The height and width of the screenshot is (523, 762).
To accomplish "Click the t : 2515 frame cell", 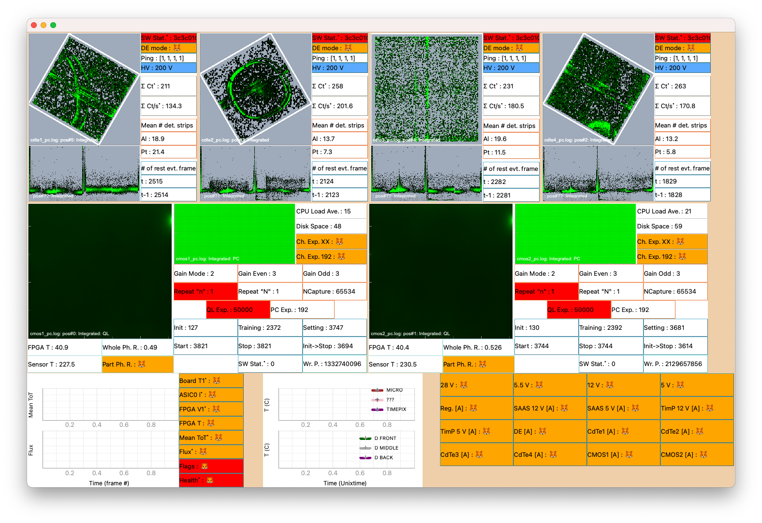I will pyautogui.click(x=168, y=182).
